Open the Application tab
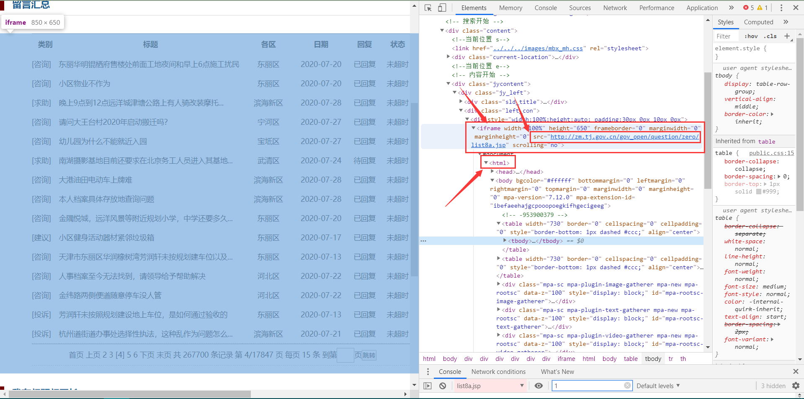This screenshot has width=804, height=399. (x=702, y=8)
